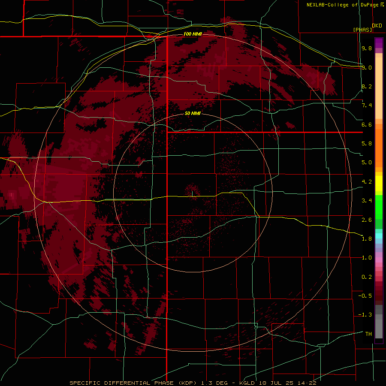Click the 3.4 scale value

pyautogui.click(x=367, y=201)
